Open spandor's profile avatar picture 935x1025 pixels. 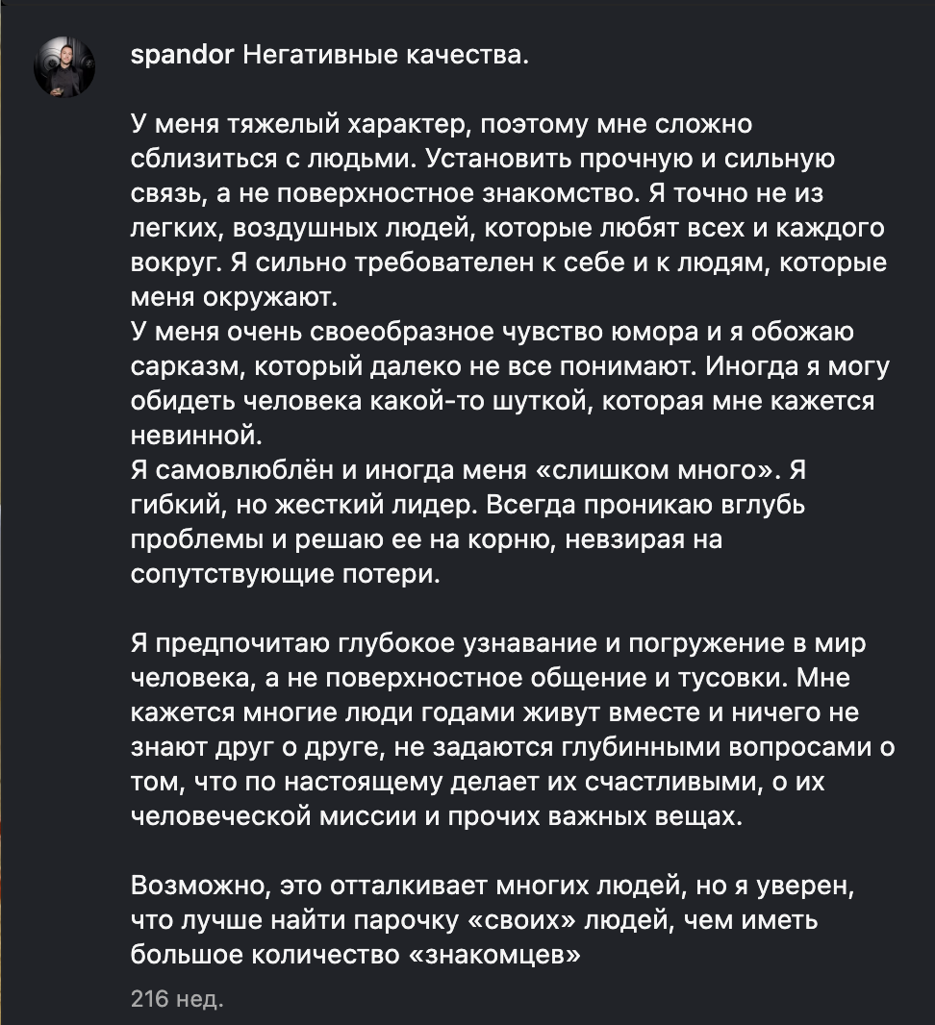(x=64, y=66)
